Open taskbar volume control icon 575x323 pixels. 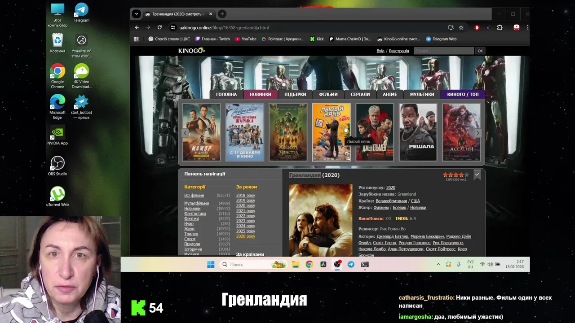(490, 264)
